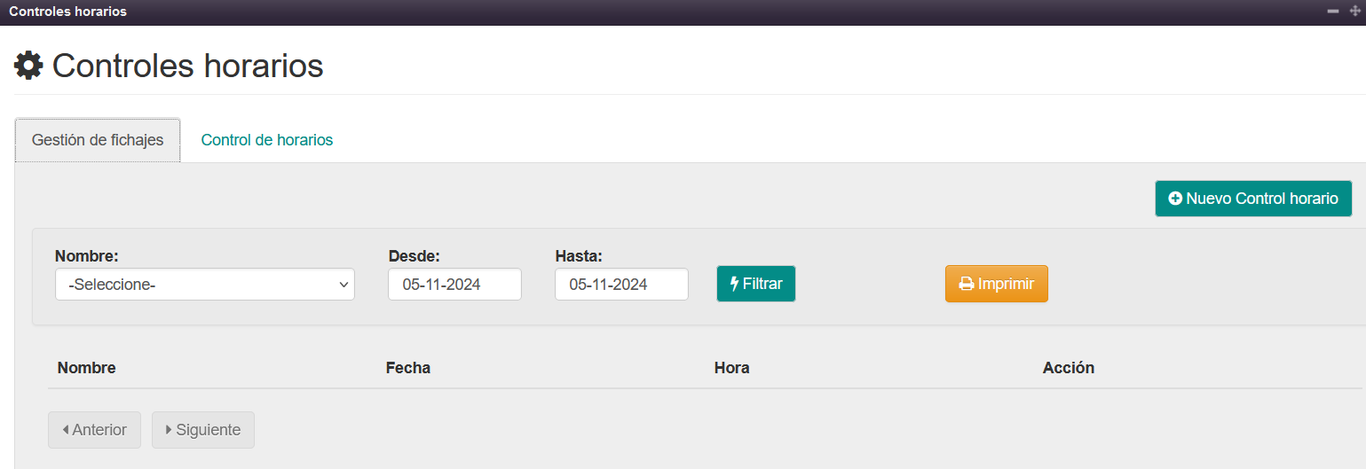Click the Acción column header
The image size is (1366, 469).
(x=1068, y=368)
